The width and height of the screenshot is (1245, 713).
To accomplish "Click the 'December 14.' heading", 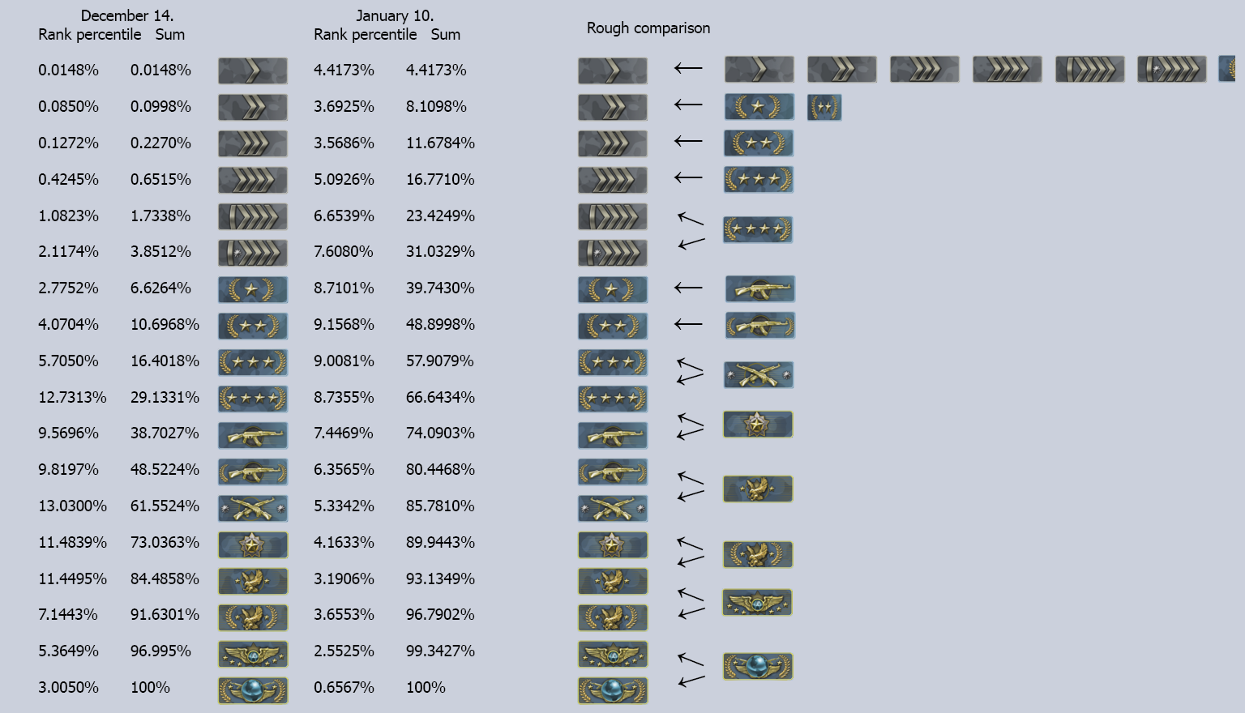I will click(127, 15).
